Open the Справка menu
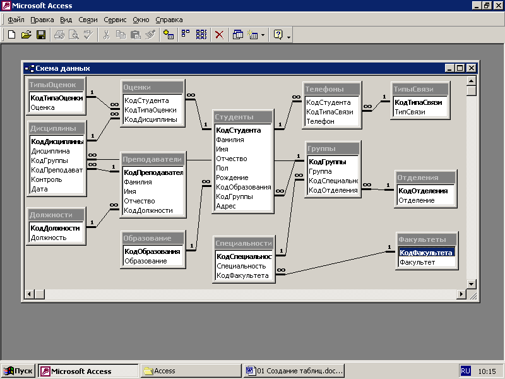 click(169, 20)
